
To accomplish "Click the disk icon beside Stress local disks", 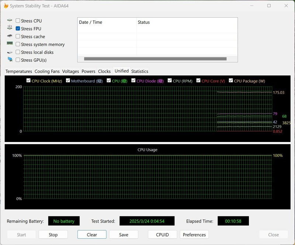I will 10,52.
